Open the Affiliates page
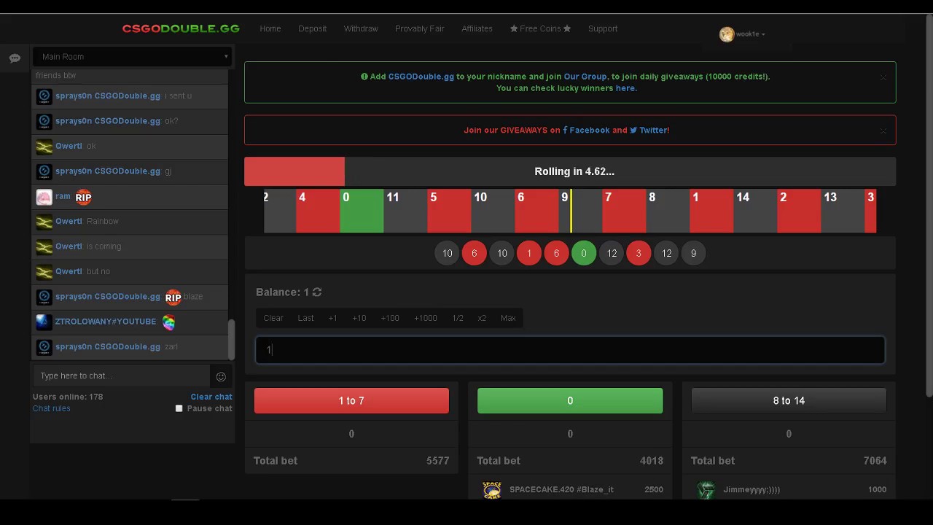 tap(477, 28)
